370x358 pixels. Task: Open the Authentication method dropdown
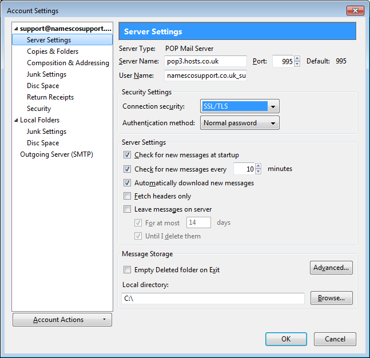[240, 123]
